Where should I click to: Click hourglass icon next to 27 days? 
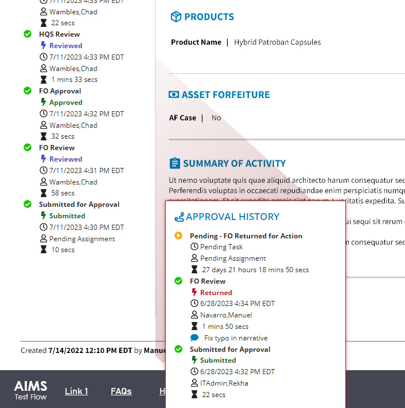point(194,269)
